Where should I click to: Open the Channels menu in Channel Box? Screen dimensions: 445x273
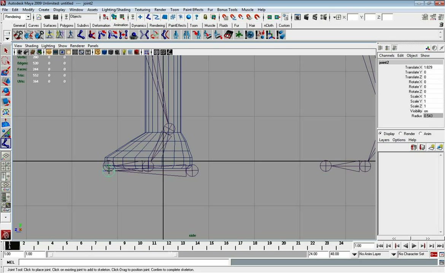point(386,55)
